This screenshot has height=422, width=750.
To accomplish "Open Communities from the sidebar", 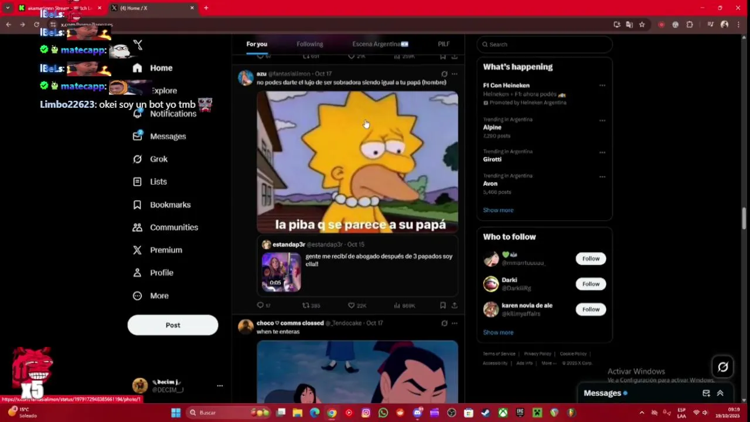I will click(x=166, y=227).
